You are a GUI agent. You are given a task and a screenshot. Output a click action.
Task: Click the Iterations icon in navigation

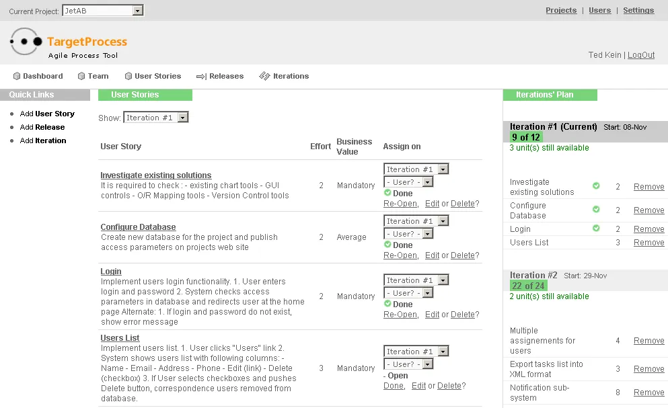264,76
